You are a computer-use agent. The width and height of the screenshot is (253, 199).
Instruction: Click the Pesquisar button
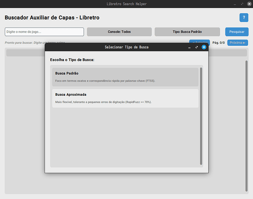coord(237,32)
